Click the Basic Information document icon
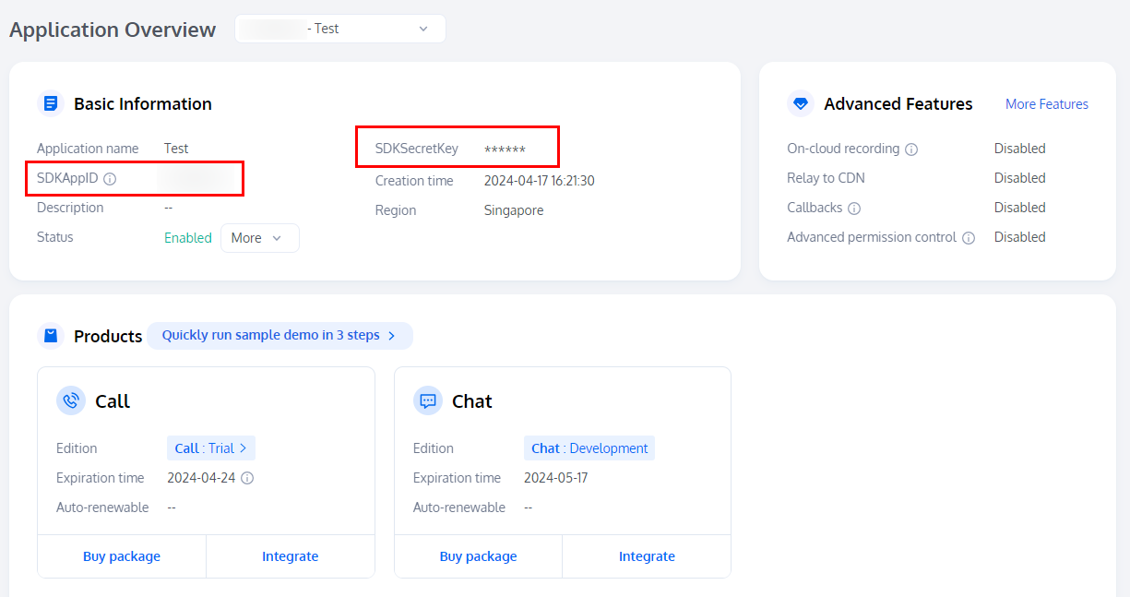The height and width of the screenshot is (597, 1130). click(51, 103)
